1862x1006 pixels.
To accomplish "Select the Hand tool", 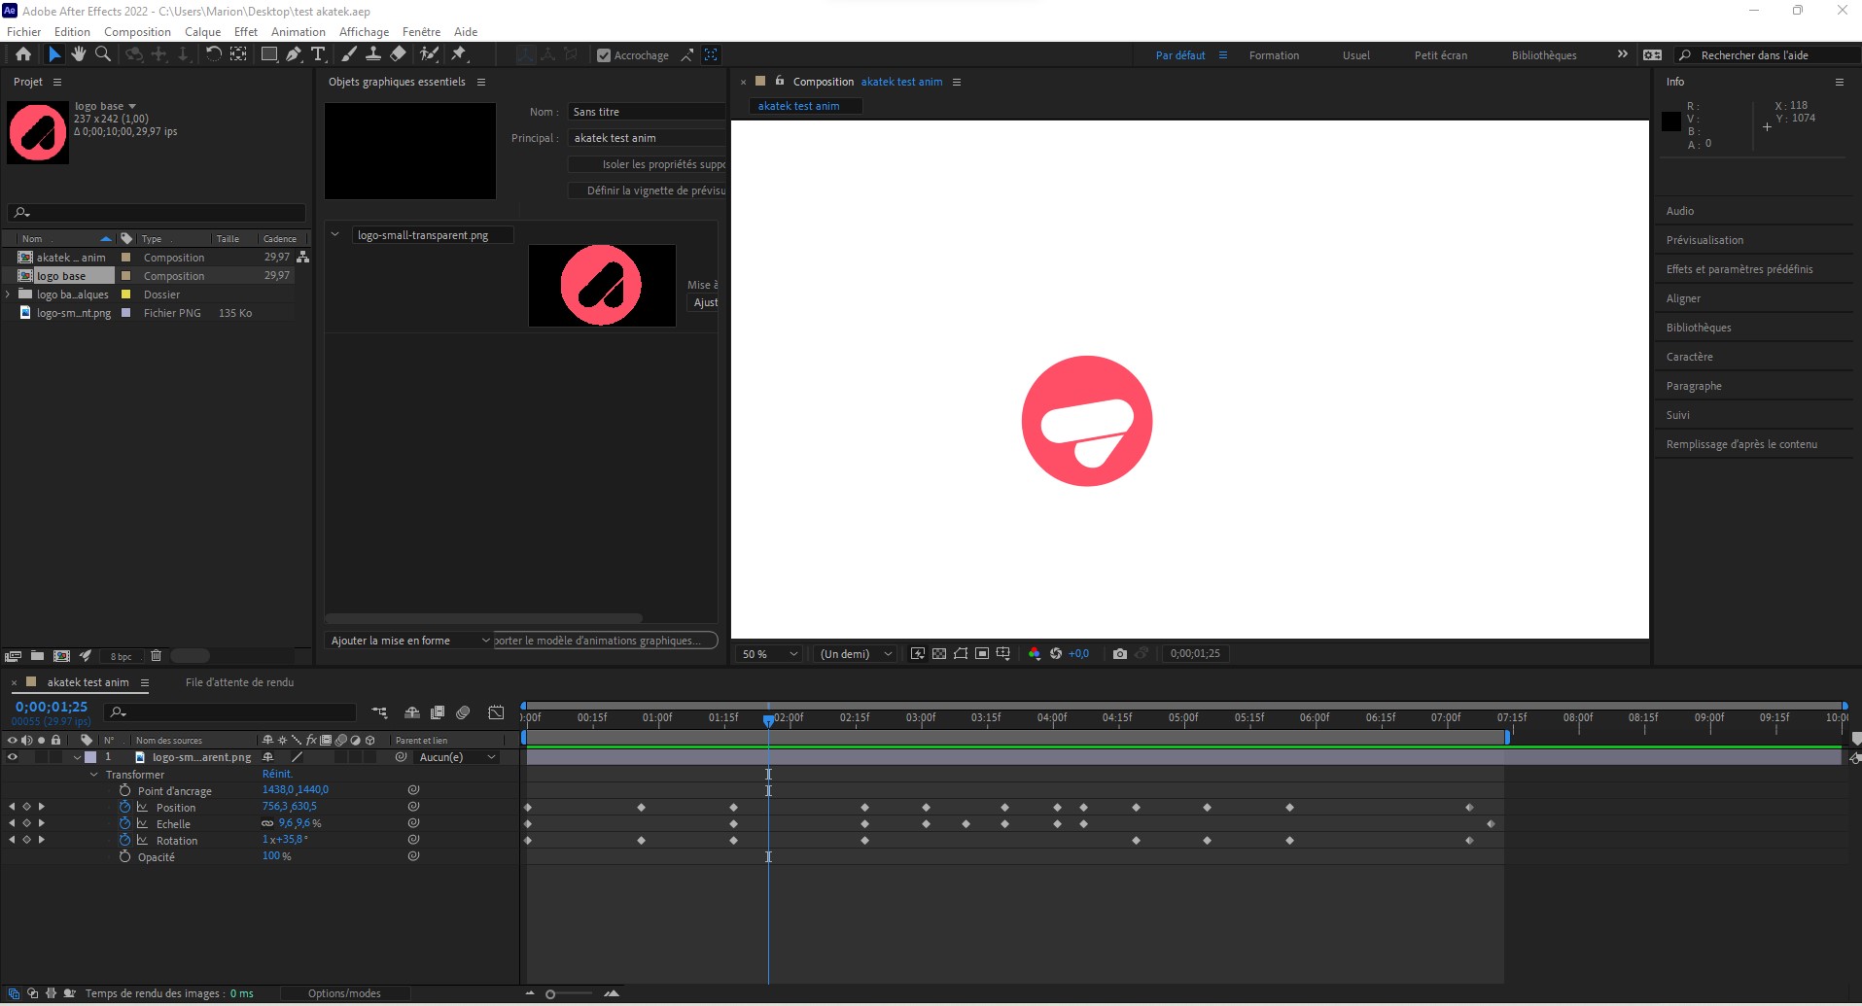I will pos(79,54).
